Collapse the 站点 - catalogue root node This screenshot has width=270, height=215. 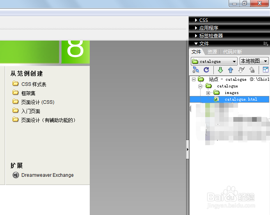(x=194, y=79)
